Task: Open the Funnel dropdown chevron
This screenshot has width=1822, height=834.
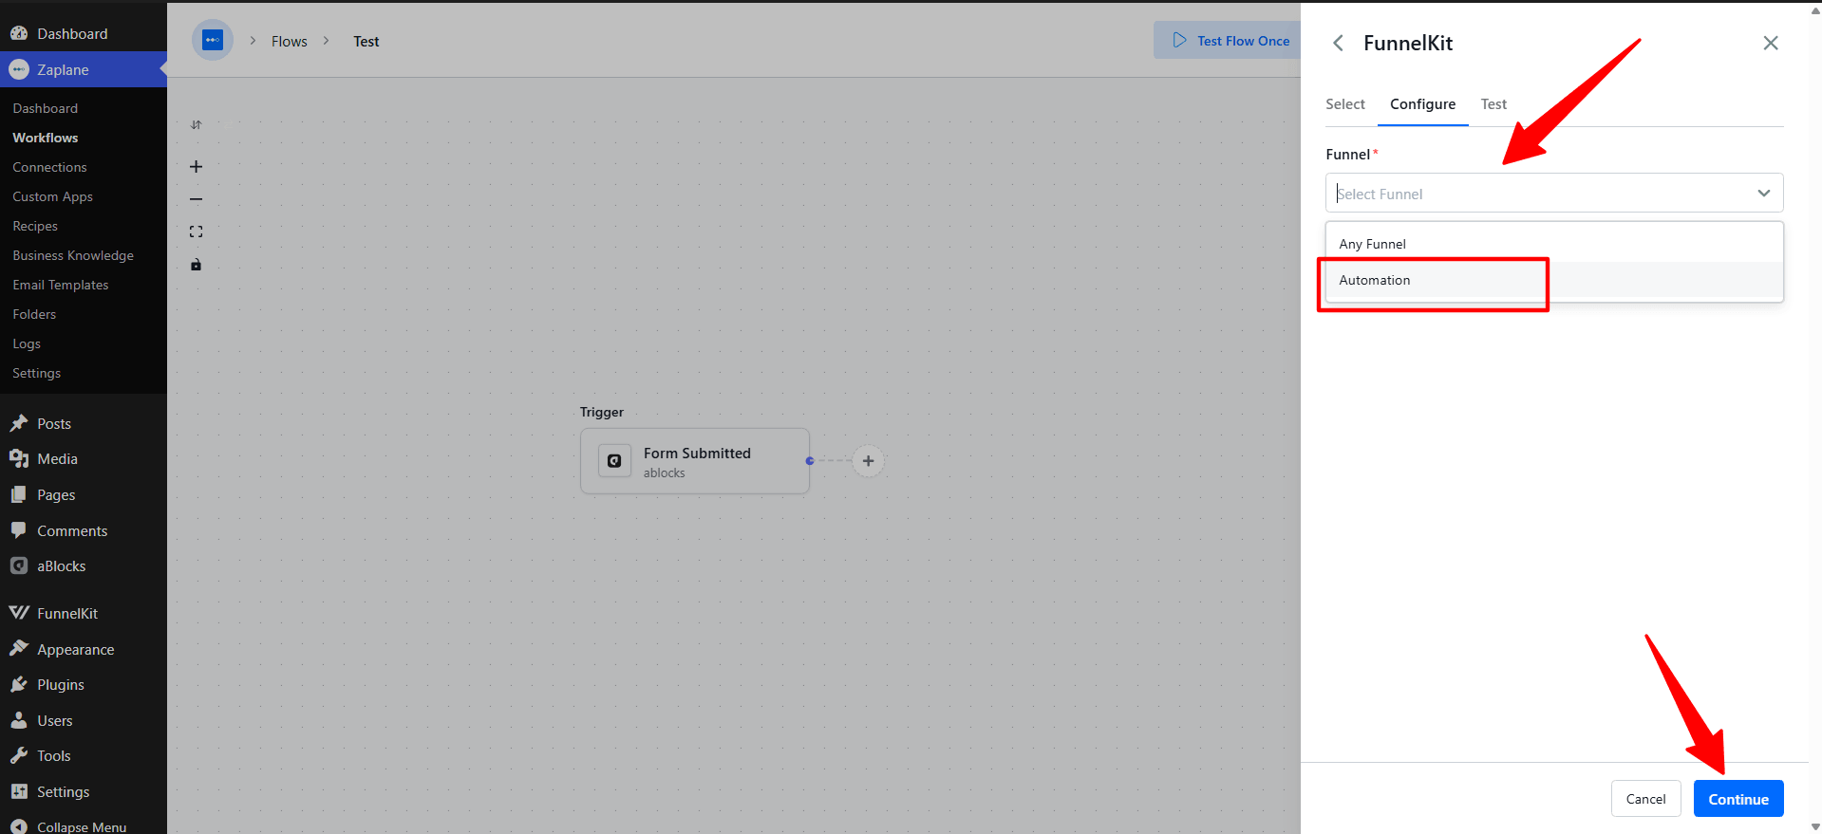Action: coord(1763,193)
